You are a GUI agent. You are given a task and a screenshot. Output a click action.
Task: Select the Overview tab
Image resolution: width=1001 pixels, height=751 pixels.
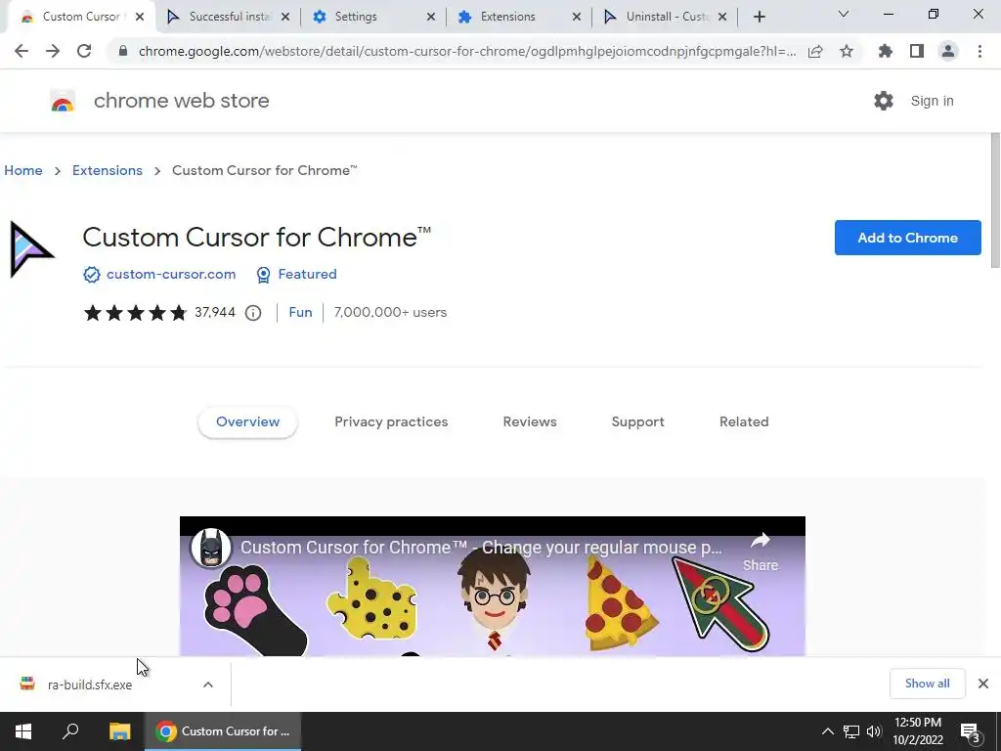(x=247, y=422)
